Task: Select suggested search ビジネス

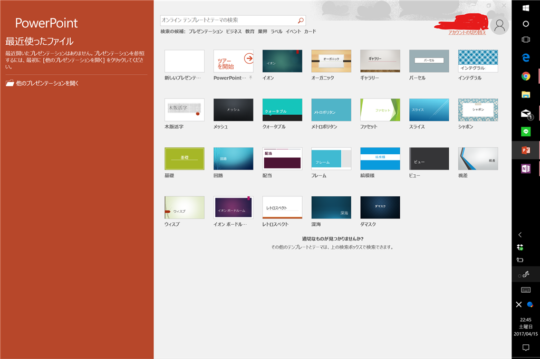Action: pos(234,31)
